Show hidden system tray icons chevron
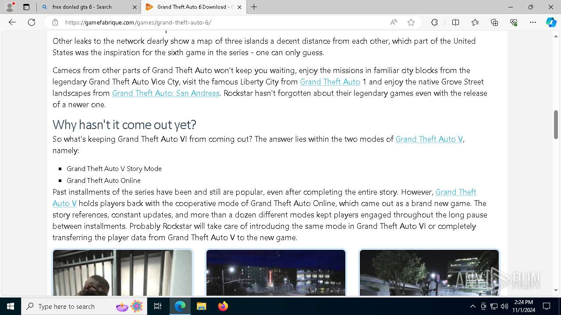This screenshot has width=561, height=315. coord(472,306)
